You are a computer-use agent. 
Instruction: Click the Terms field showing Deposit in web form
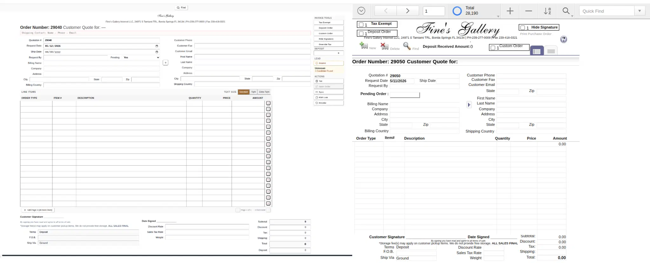[89, 232]
